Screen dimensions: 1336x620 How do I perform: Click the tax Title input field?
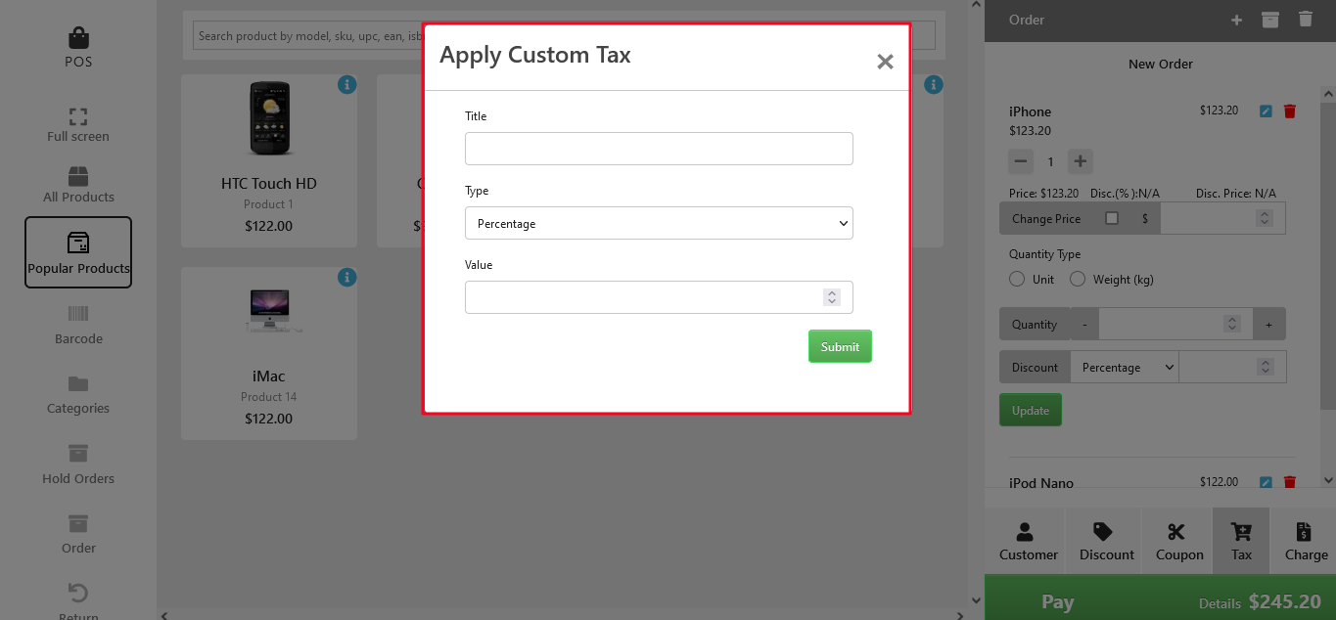click(x=659, y=149)
